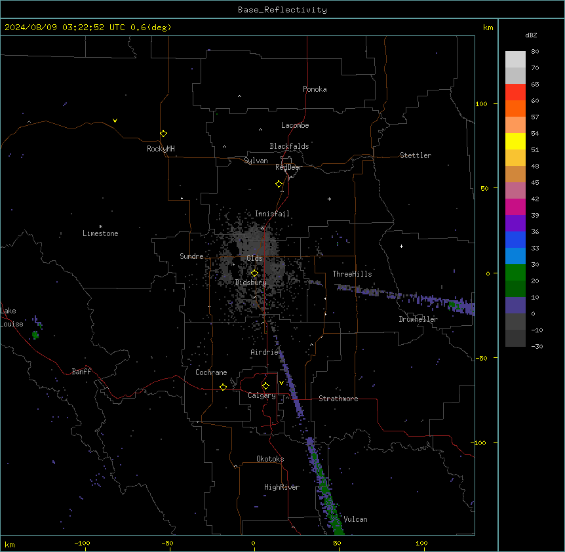
Task: Click the Sylvan label
Action: pyautogui.click(x=256, y=161)
